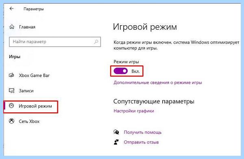Open Дополнительные сведения о режиме игры link
Image resolution: width=244 pixels, height=159 pixels.
[158, 83]
